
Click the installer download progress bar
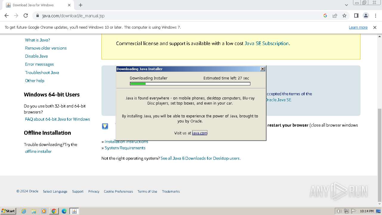(x=190, y=84)
